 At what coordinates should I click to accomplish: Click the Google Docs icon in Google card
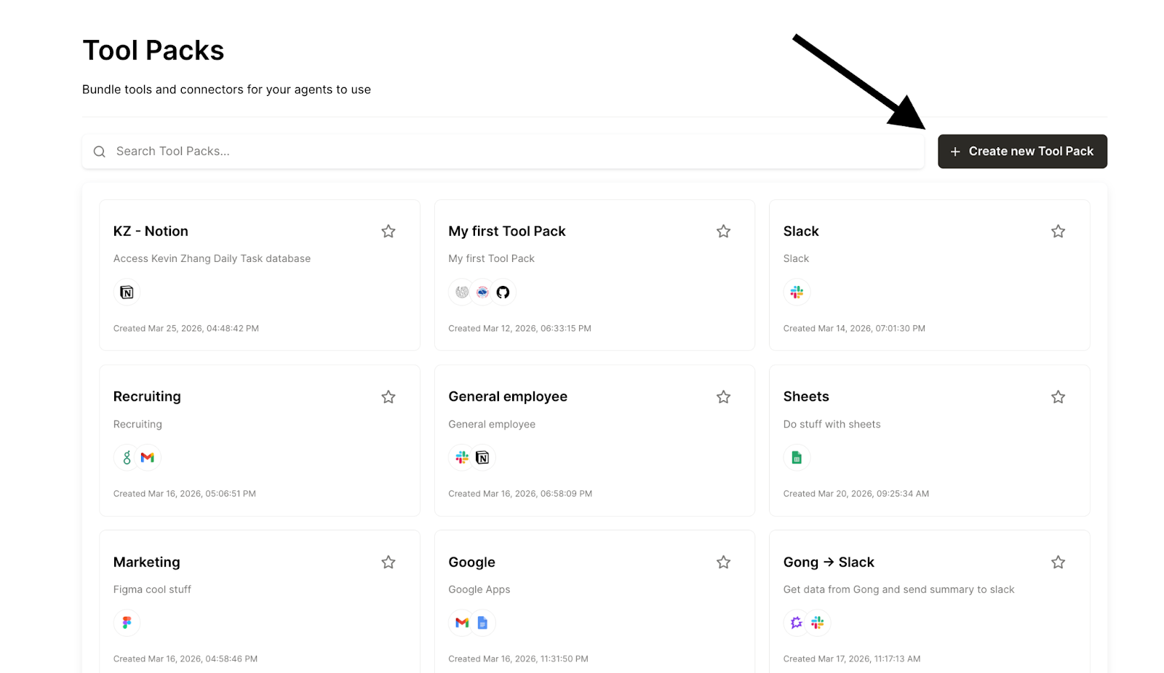click(x=482, y=623)
